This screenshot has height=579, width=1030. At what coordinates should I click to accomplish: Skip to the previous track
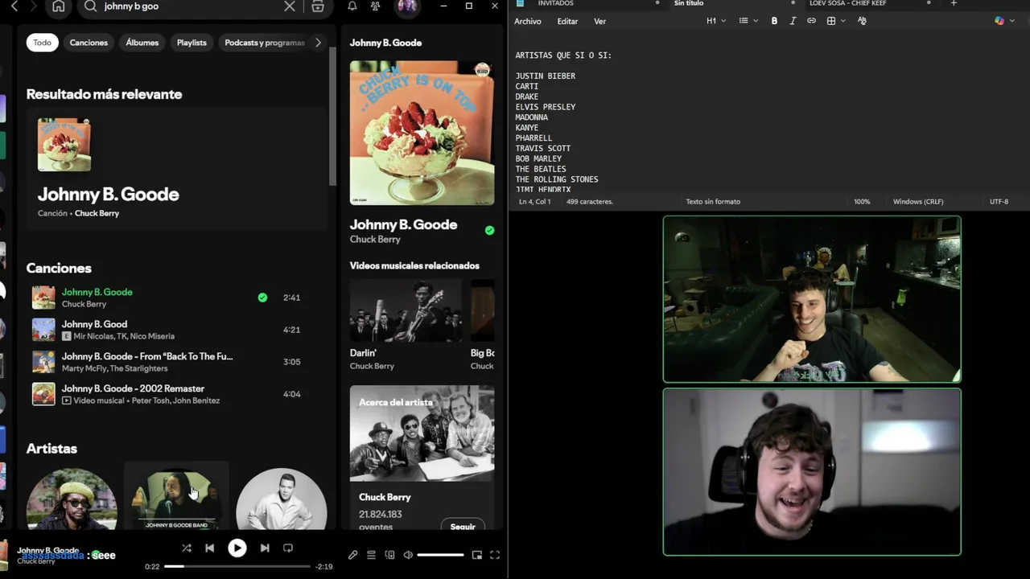209,548
